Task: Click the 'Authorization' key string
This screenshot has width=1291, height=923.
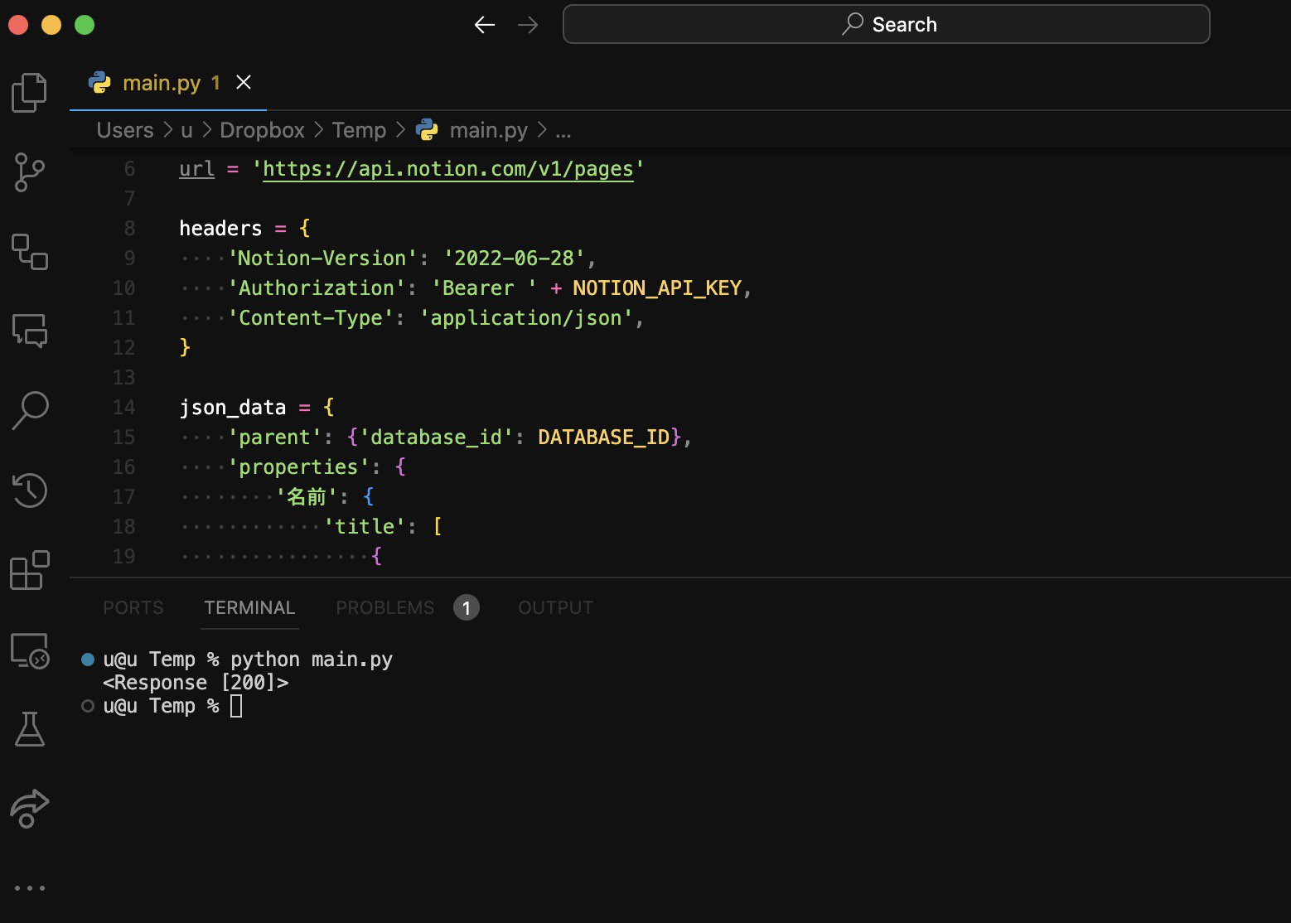Action: coord(317,288)
